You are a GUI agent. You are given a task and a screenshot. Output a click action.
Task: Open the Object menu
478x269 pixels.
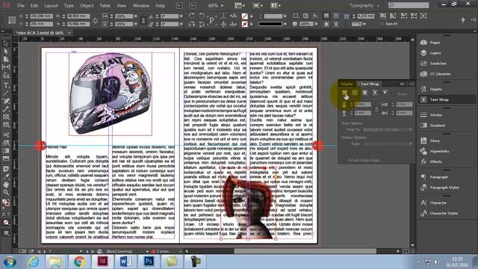pos(87,5)
